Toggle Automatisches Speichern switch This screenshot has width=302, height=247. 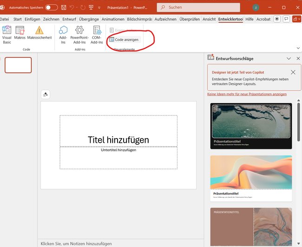[51, 7]
